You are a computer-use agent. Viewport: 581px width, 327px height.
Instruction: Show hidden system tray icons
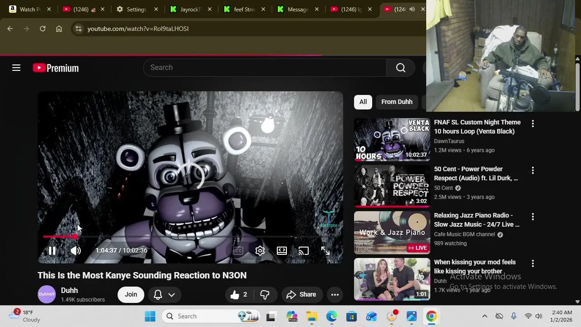pyautogui.click(x=484, y=316)
